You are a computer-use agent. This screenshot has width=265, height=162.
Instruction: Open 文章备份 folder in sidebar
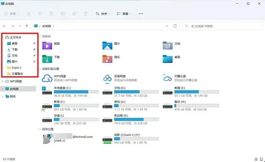pos(17,74)
